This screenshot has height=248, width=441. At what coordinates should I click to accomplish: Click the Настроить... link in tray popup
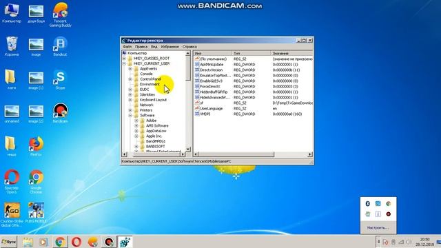point(378,228)
